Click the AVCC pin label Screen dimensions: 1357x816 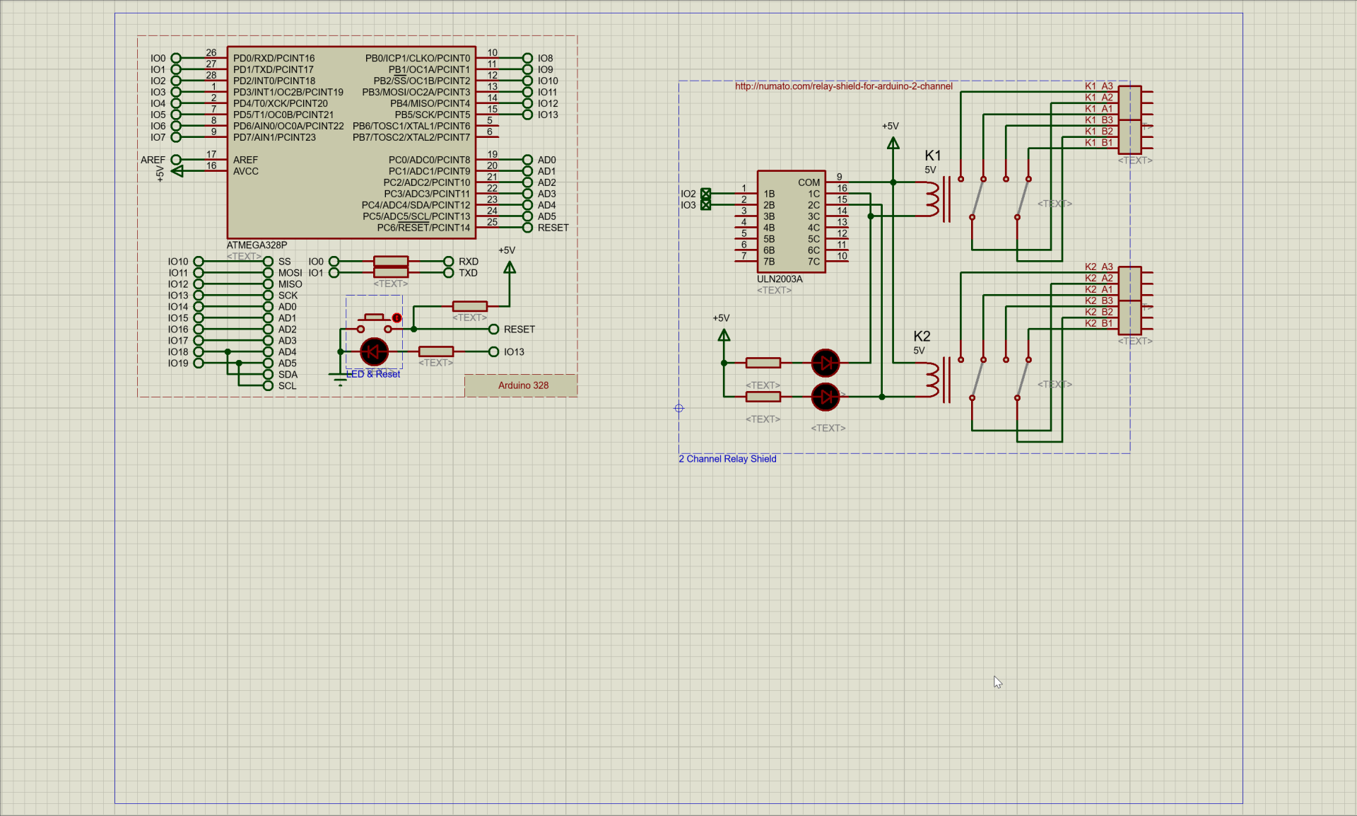point(246,171)
